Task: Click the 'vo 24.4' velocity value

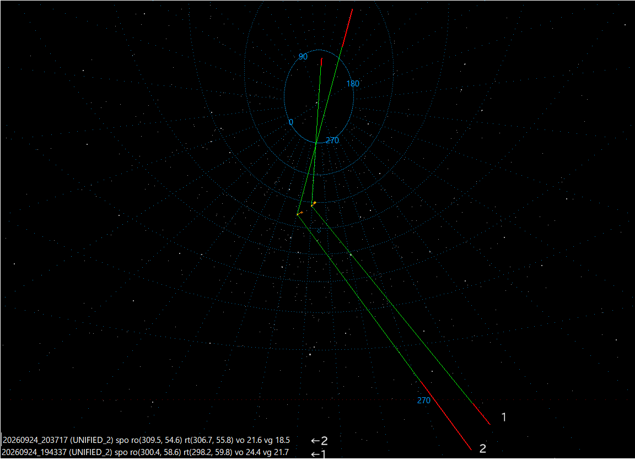Action: pos(248,452)
